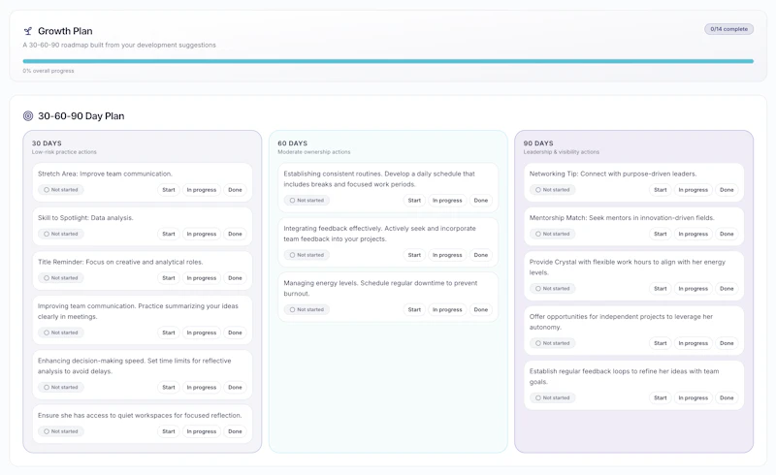This screenshot has width=776, height=475.
Task: Start Improving team communication task
Action: 169,333
